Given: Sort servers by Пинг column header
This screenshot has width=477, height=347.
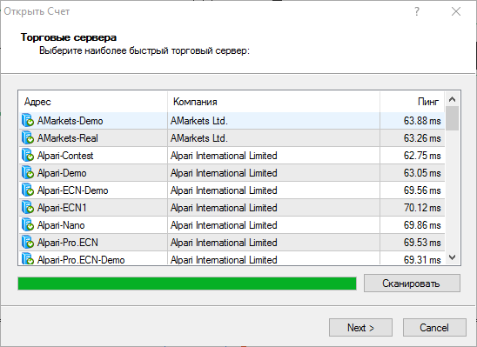Looking at the screenshot, I should pos(413,102).
